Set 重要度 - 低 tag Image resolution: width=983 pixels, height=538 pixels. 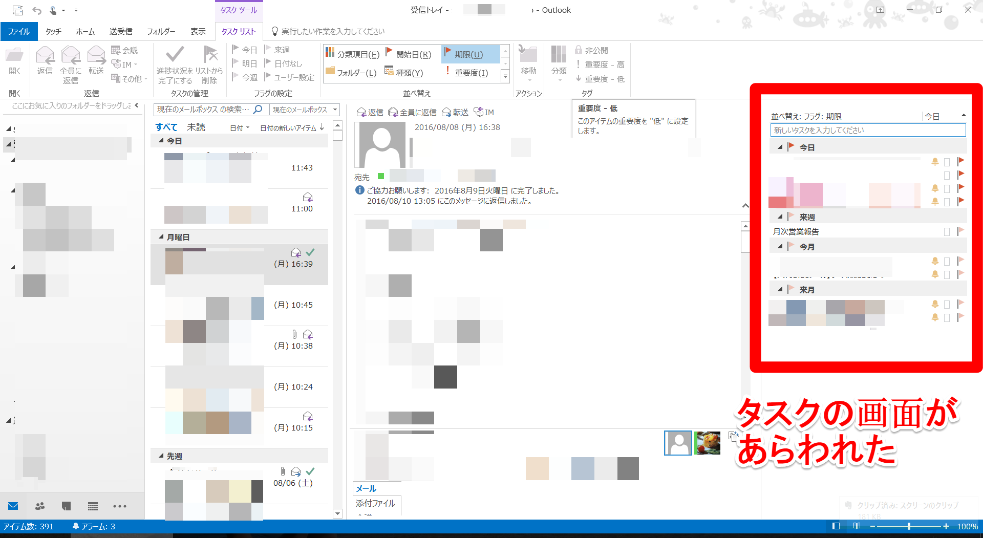click(x=600, y=79)
